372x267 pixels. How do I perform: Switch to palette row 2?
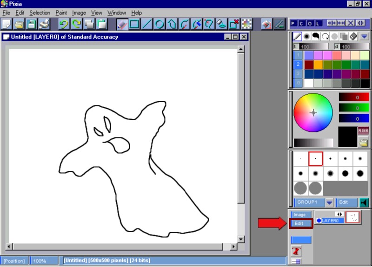pos(298,65)
